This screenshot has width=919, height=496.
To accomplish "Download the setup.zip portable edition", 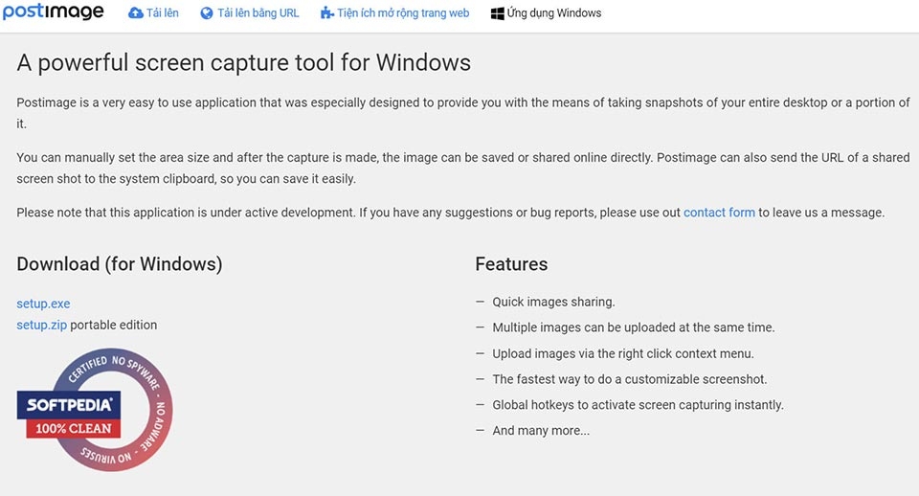I will tap(41, 325).
